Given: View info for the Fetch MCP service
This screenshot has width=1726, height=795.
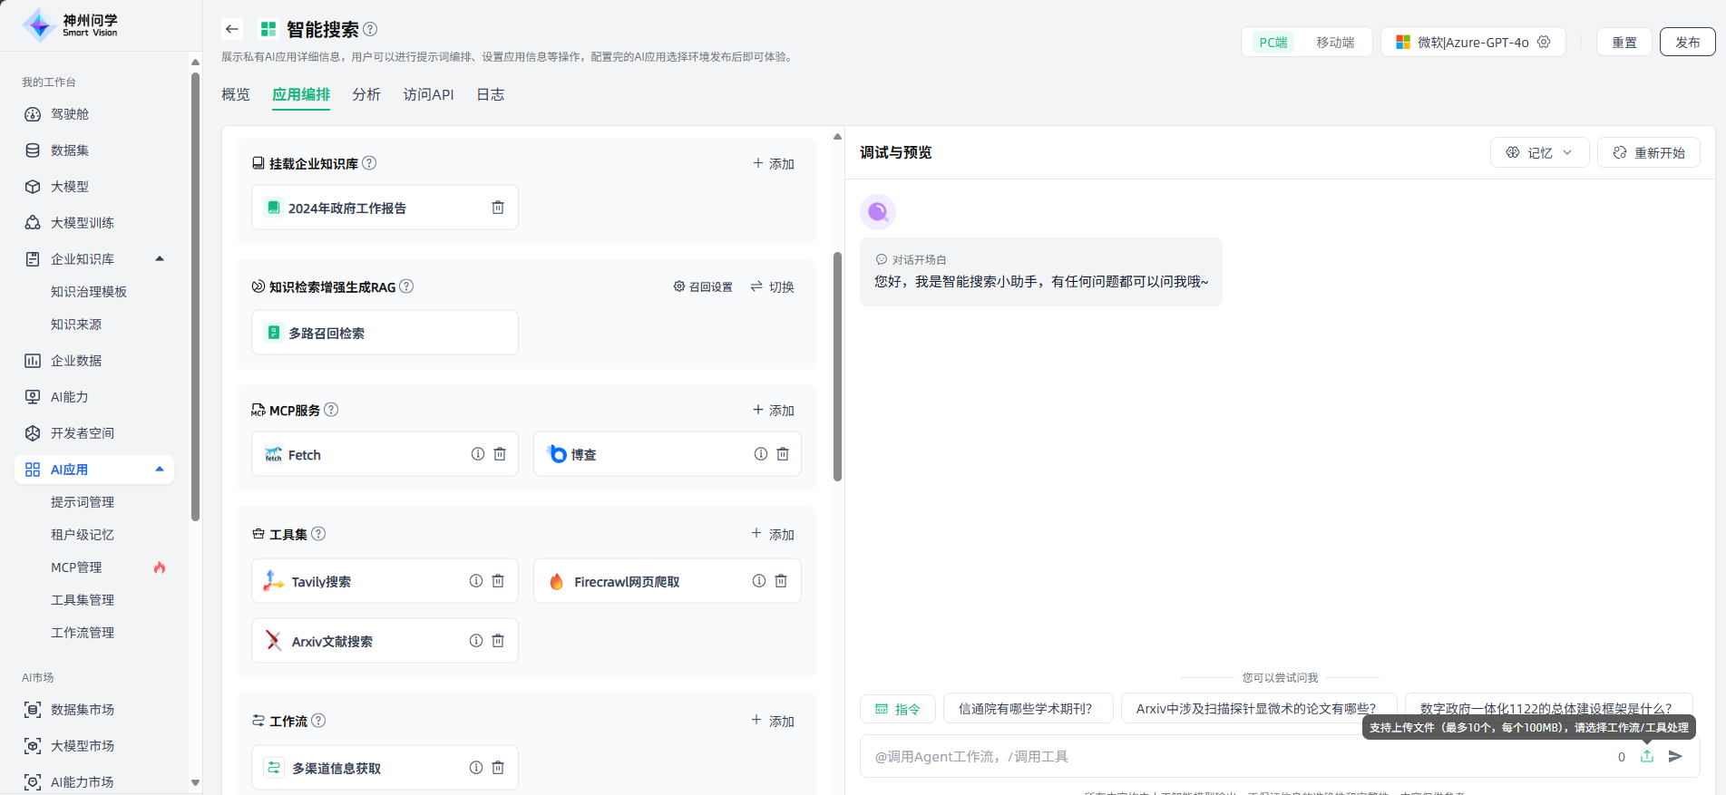Looking at the screenshot, I should [478, 454].
